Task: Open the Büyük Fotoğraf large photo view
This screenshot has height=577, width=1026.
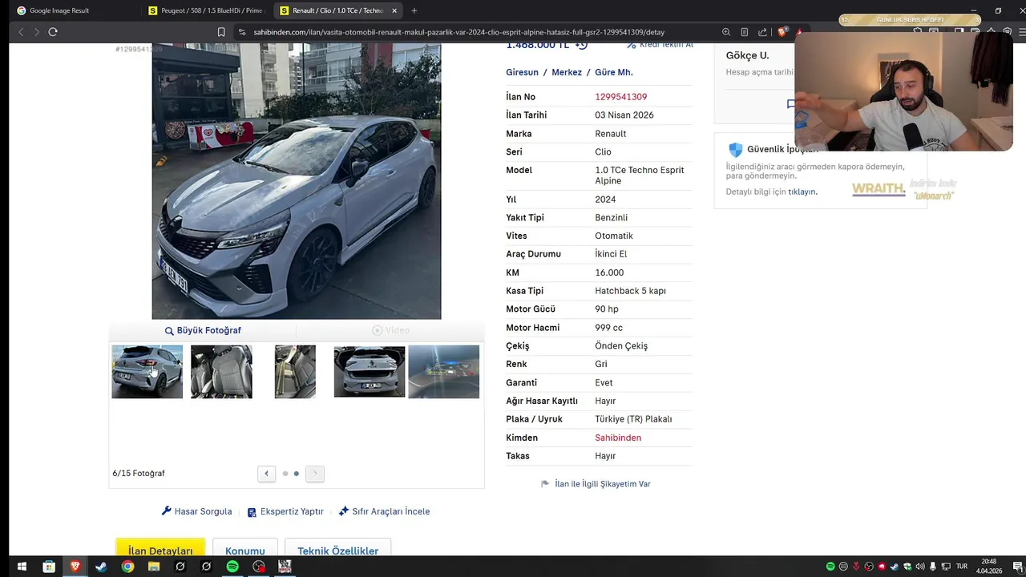Action: click(203, 330)
